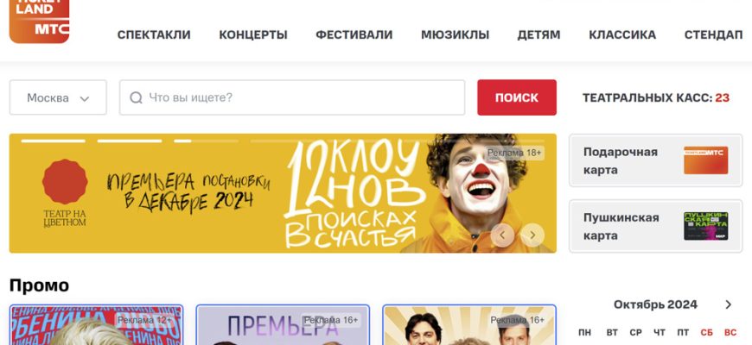Click the Pushkin card image icon

click(705, 226)
